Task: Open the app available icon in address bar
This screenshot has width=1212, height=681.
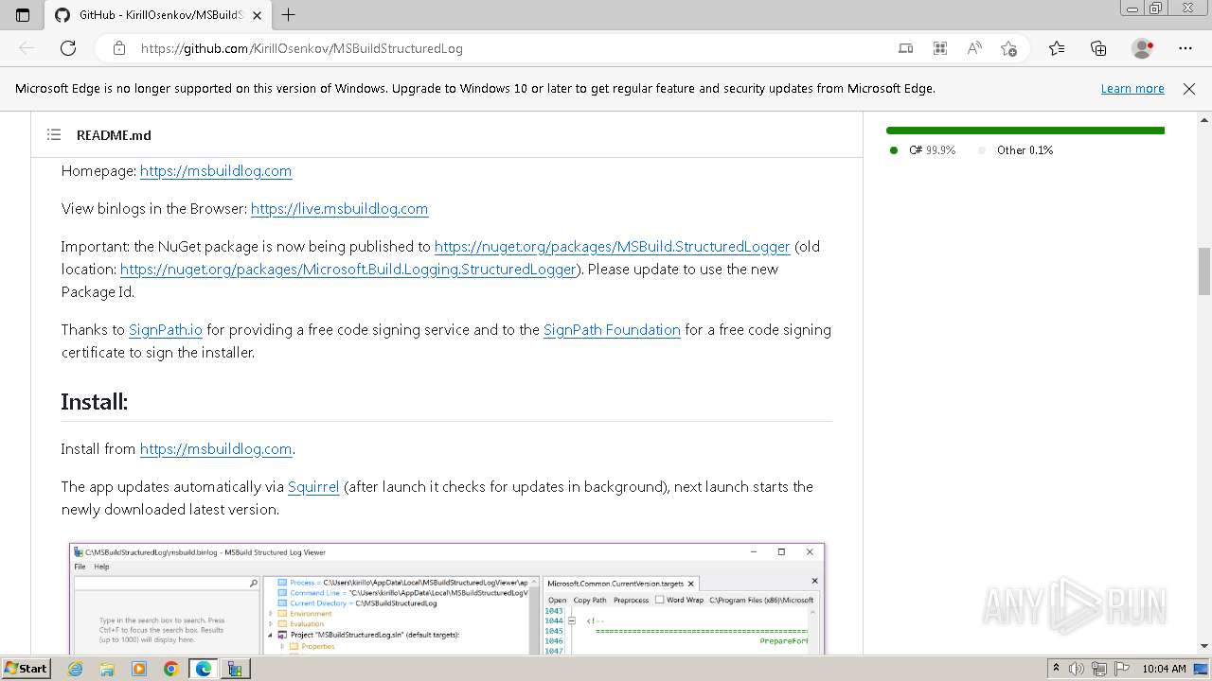Action: 906,48
